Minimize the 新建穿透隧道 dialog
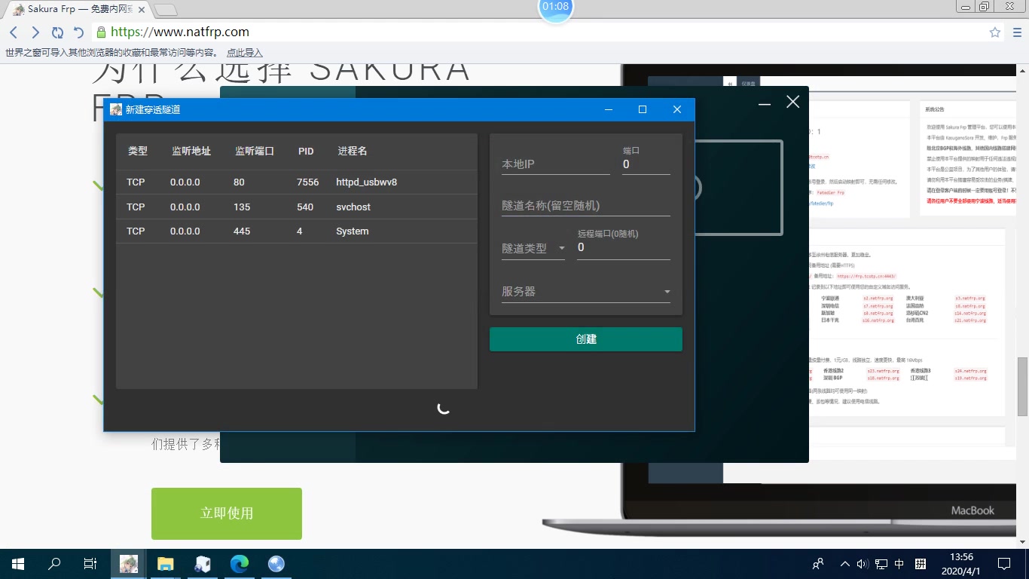Viewport: 1029px width, 579px height. tap(608, 109)
